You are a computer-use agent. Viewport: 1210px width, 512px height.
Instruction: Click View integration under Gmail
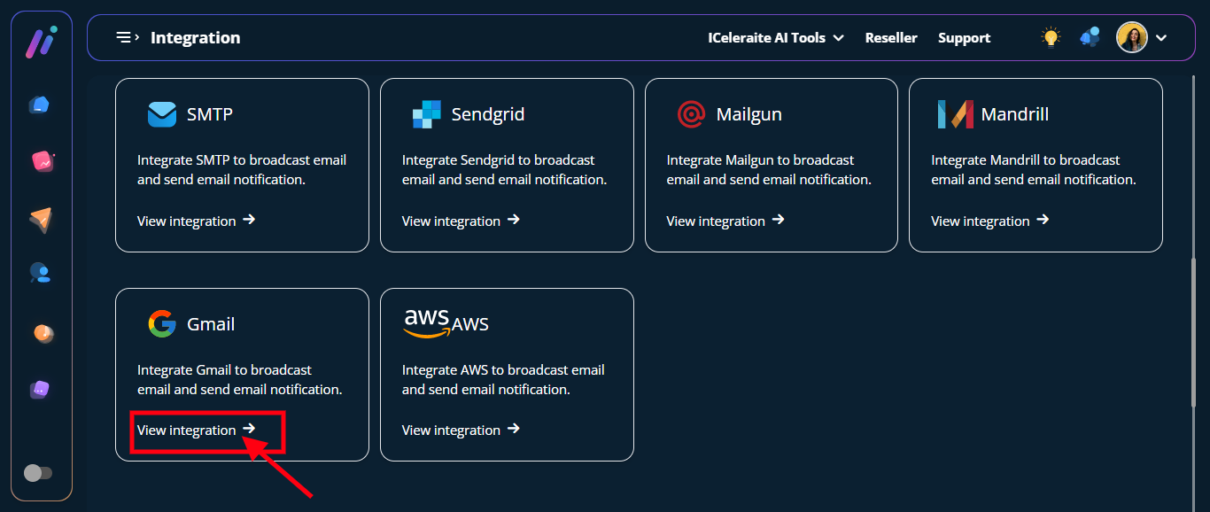coord(196,430)
